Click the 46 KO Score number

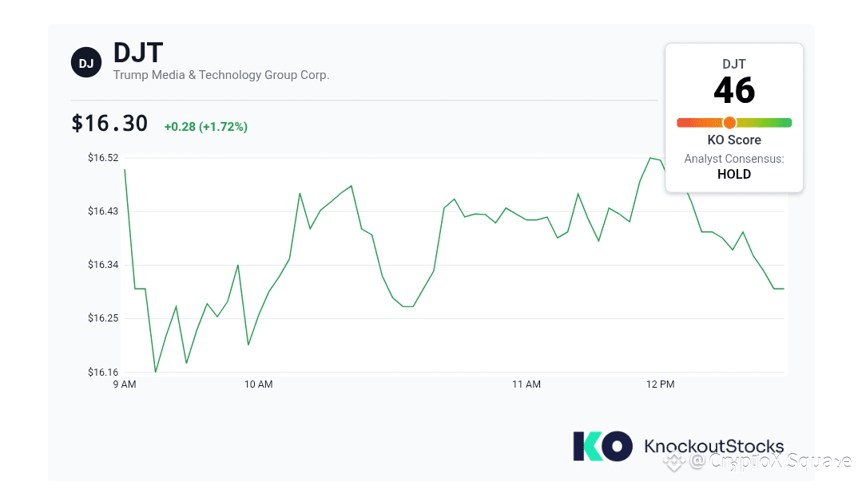(734, 90)
